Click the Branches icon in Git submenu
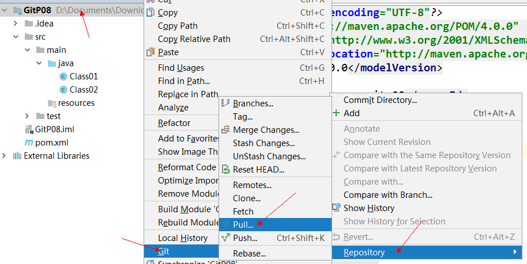Screen dimensions: 527x264 [x=225, y=104]
